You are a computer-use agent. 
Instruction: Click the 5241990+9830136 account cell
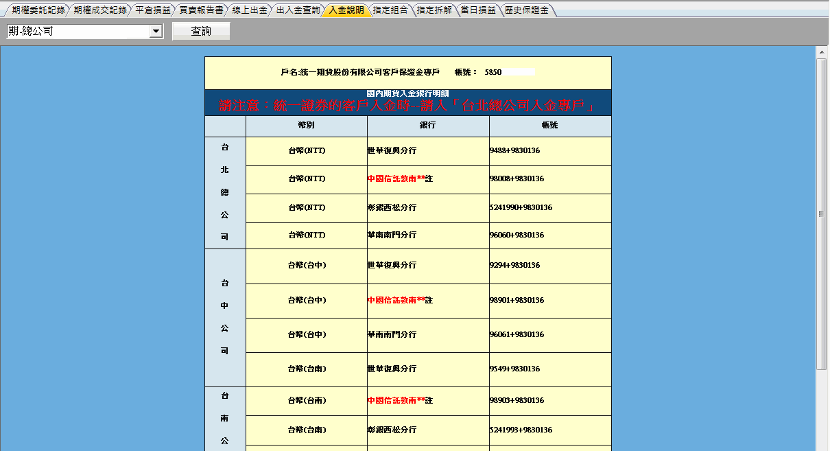[521, 208]
